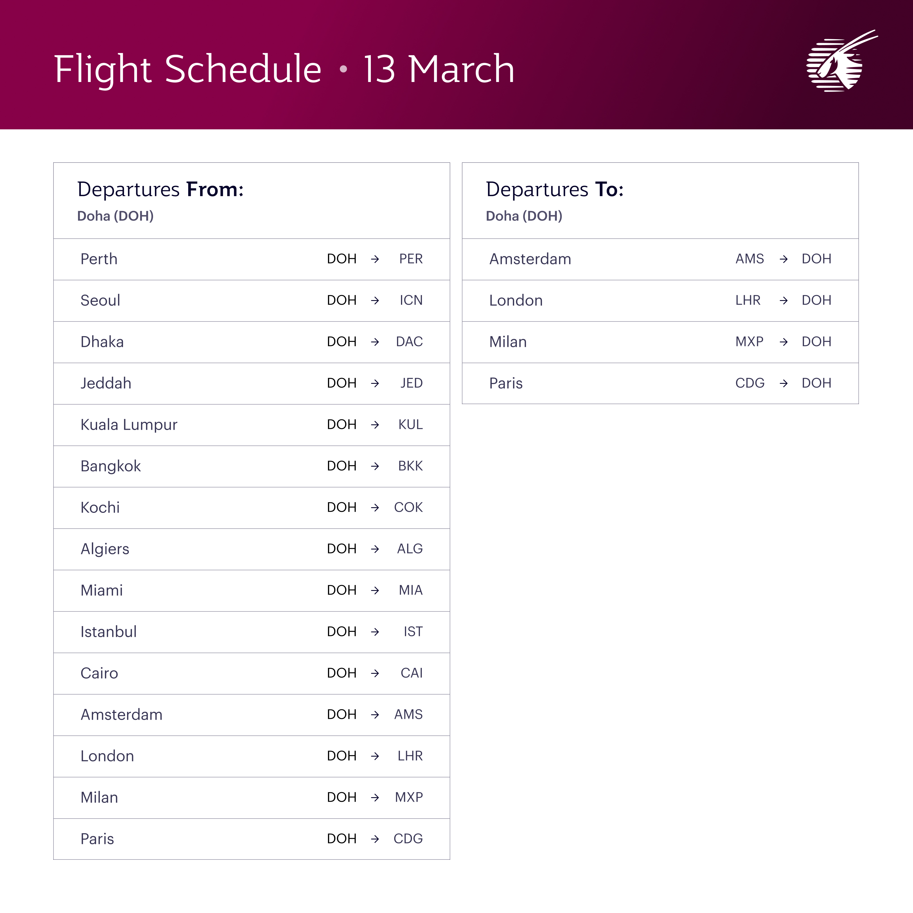The image size is (913, 913).
Task: Click the arrow icon in Perth row
Action: point(375,259)
